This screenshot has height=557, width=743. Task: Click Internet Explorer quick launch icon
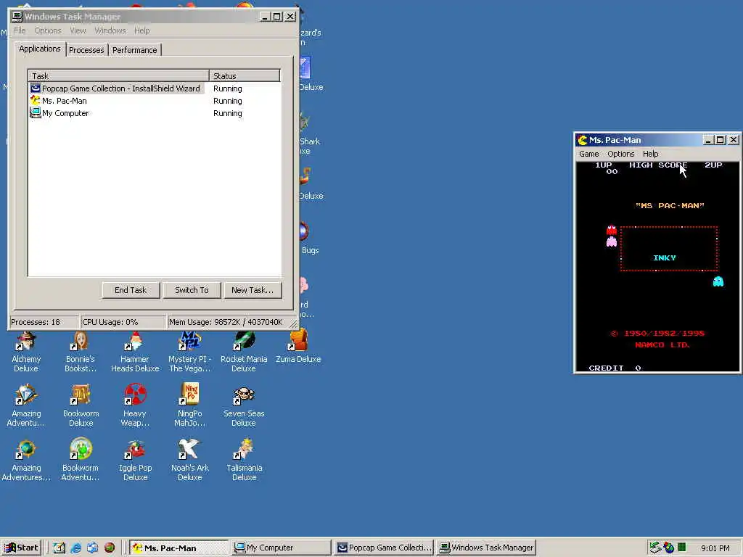pos(75,548)
